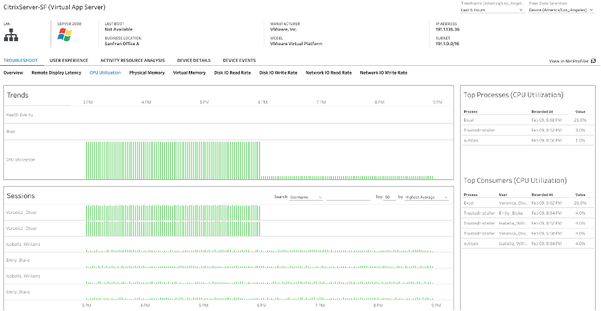Switch to the USER EXPERIENCE tab
This screenshot has height=311, width=601.
tap(69, 60)
